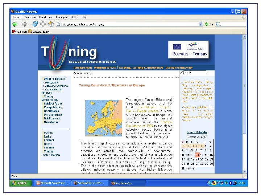
Task: Open the Publications sidebar link
Action: click(x=52, y=118)
